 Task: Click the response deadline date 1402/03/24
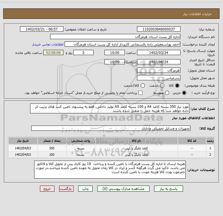coord(159,52)
